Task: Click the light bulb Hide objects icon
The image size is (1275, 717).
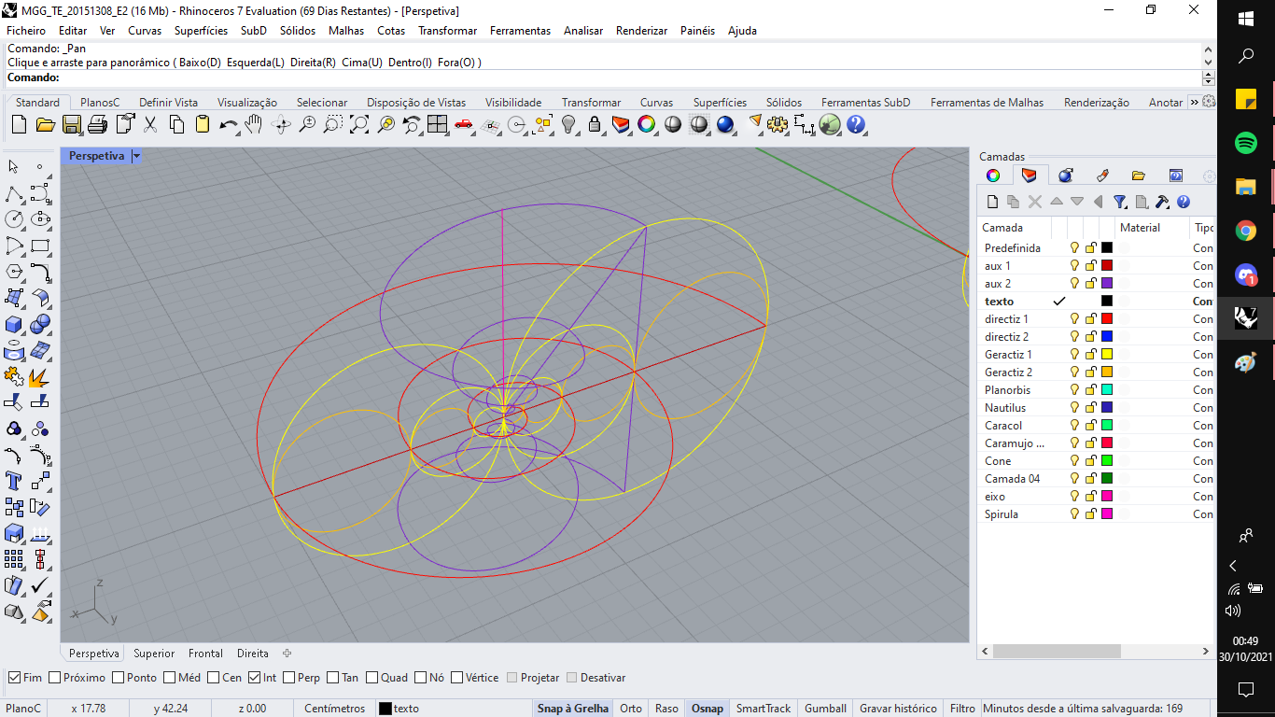Action: [568, 124]
